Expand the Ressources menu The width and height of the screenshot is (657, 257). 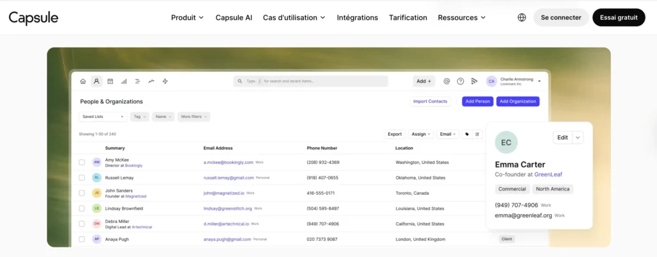click(462, 17)
